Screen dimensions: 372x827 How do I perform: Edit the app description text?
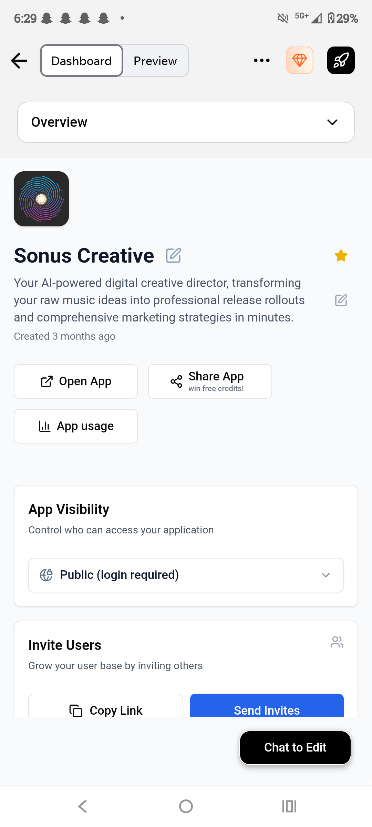pyautogui.click(x=341, y=300)
